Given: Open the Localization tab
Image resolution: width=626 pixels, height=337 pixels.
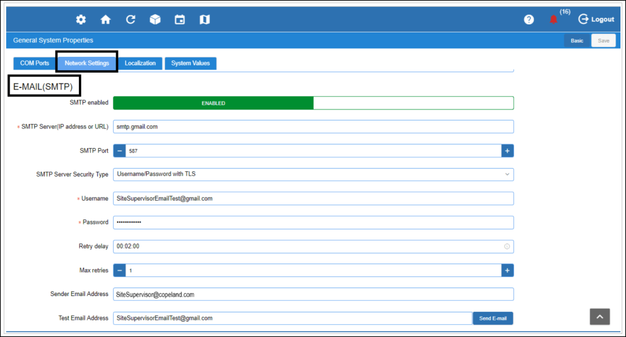Looking at the screenshot, I should pyautogui.click(x=140, y=63).
